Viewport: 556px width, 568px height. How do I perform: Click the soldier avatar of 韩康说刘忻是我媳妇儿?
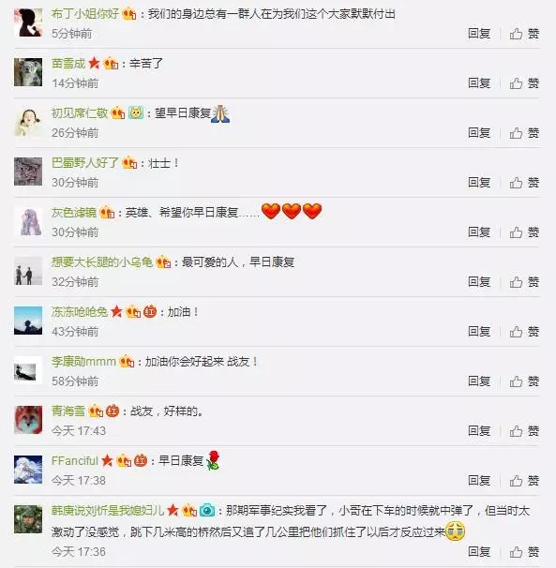(28, 519)
